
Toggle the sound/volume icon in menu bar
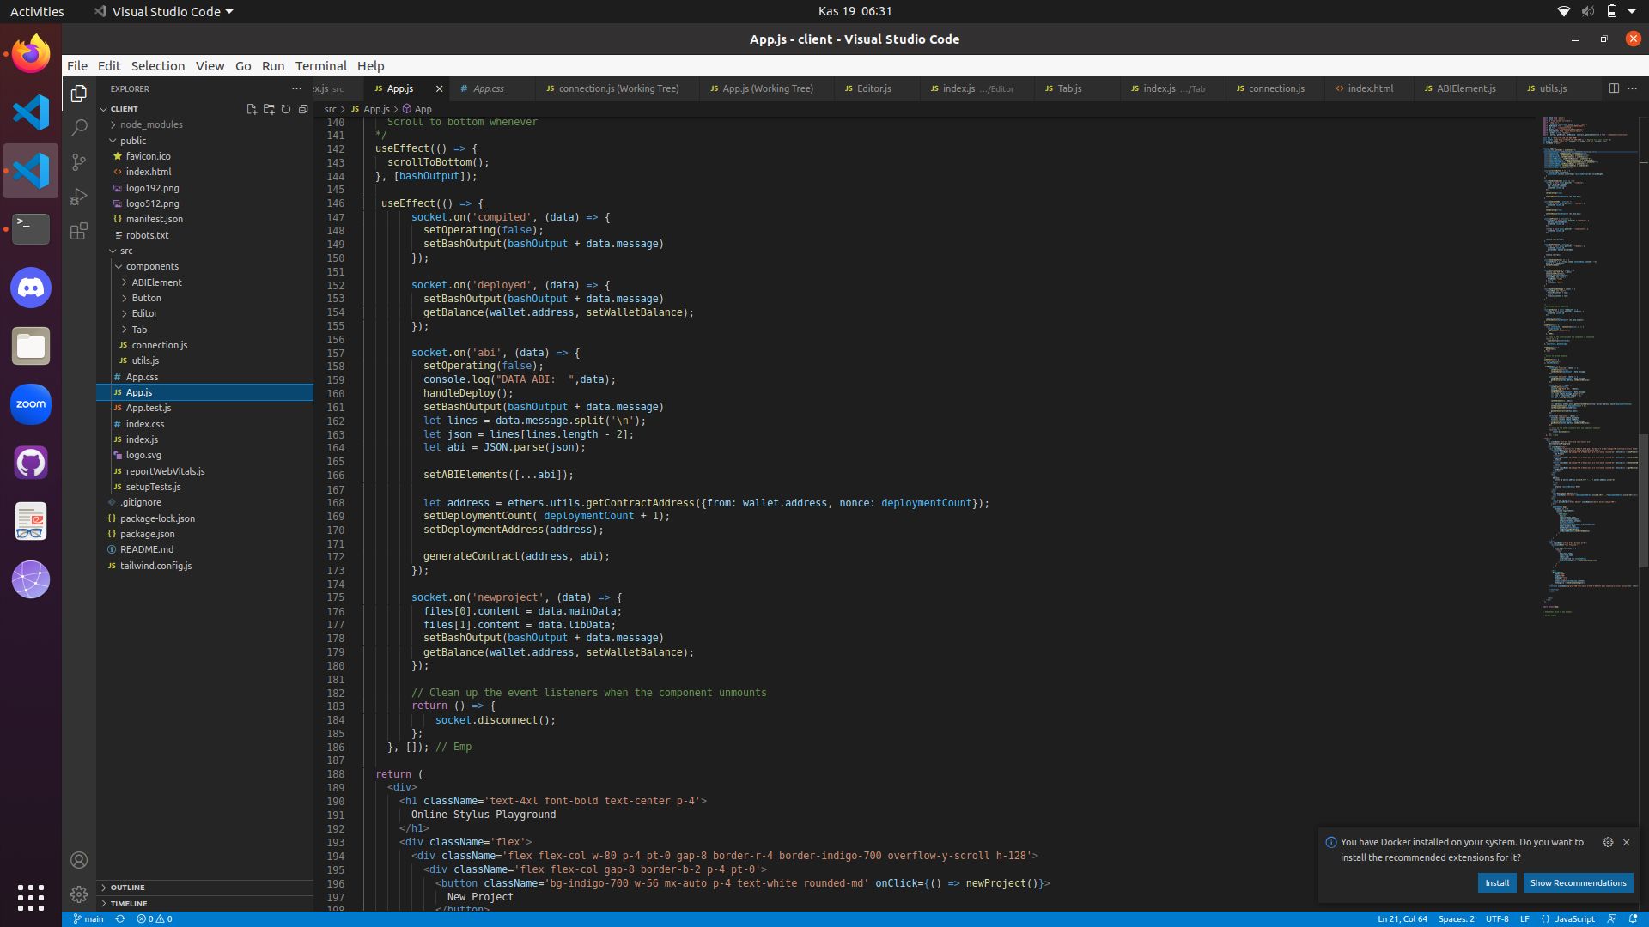tap(1588, 10)
